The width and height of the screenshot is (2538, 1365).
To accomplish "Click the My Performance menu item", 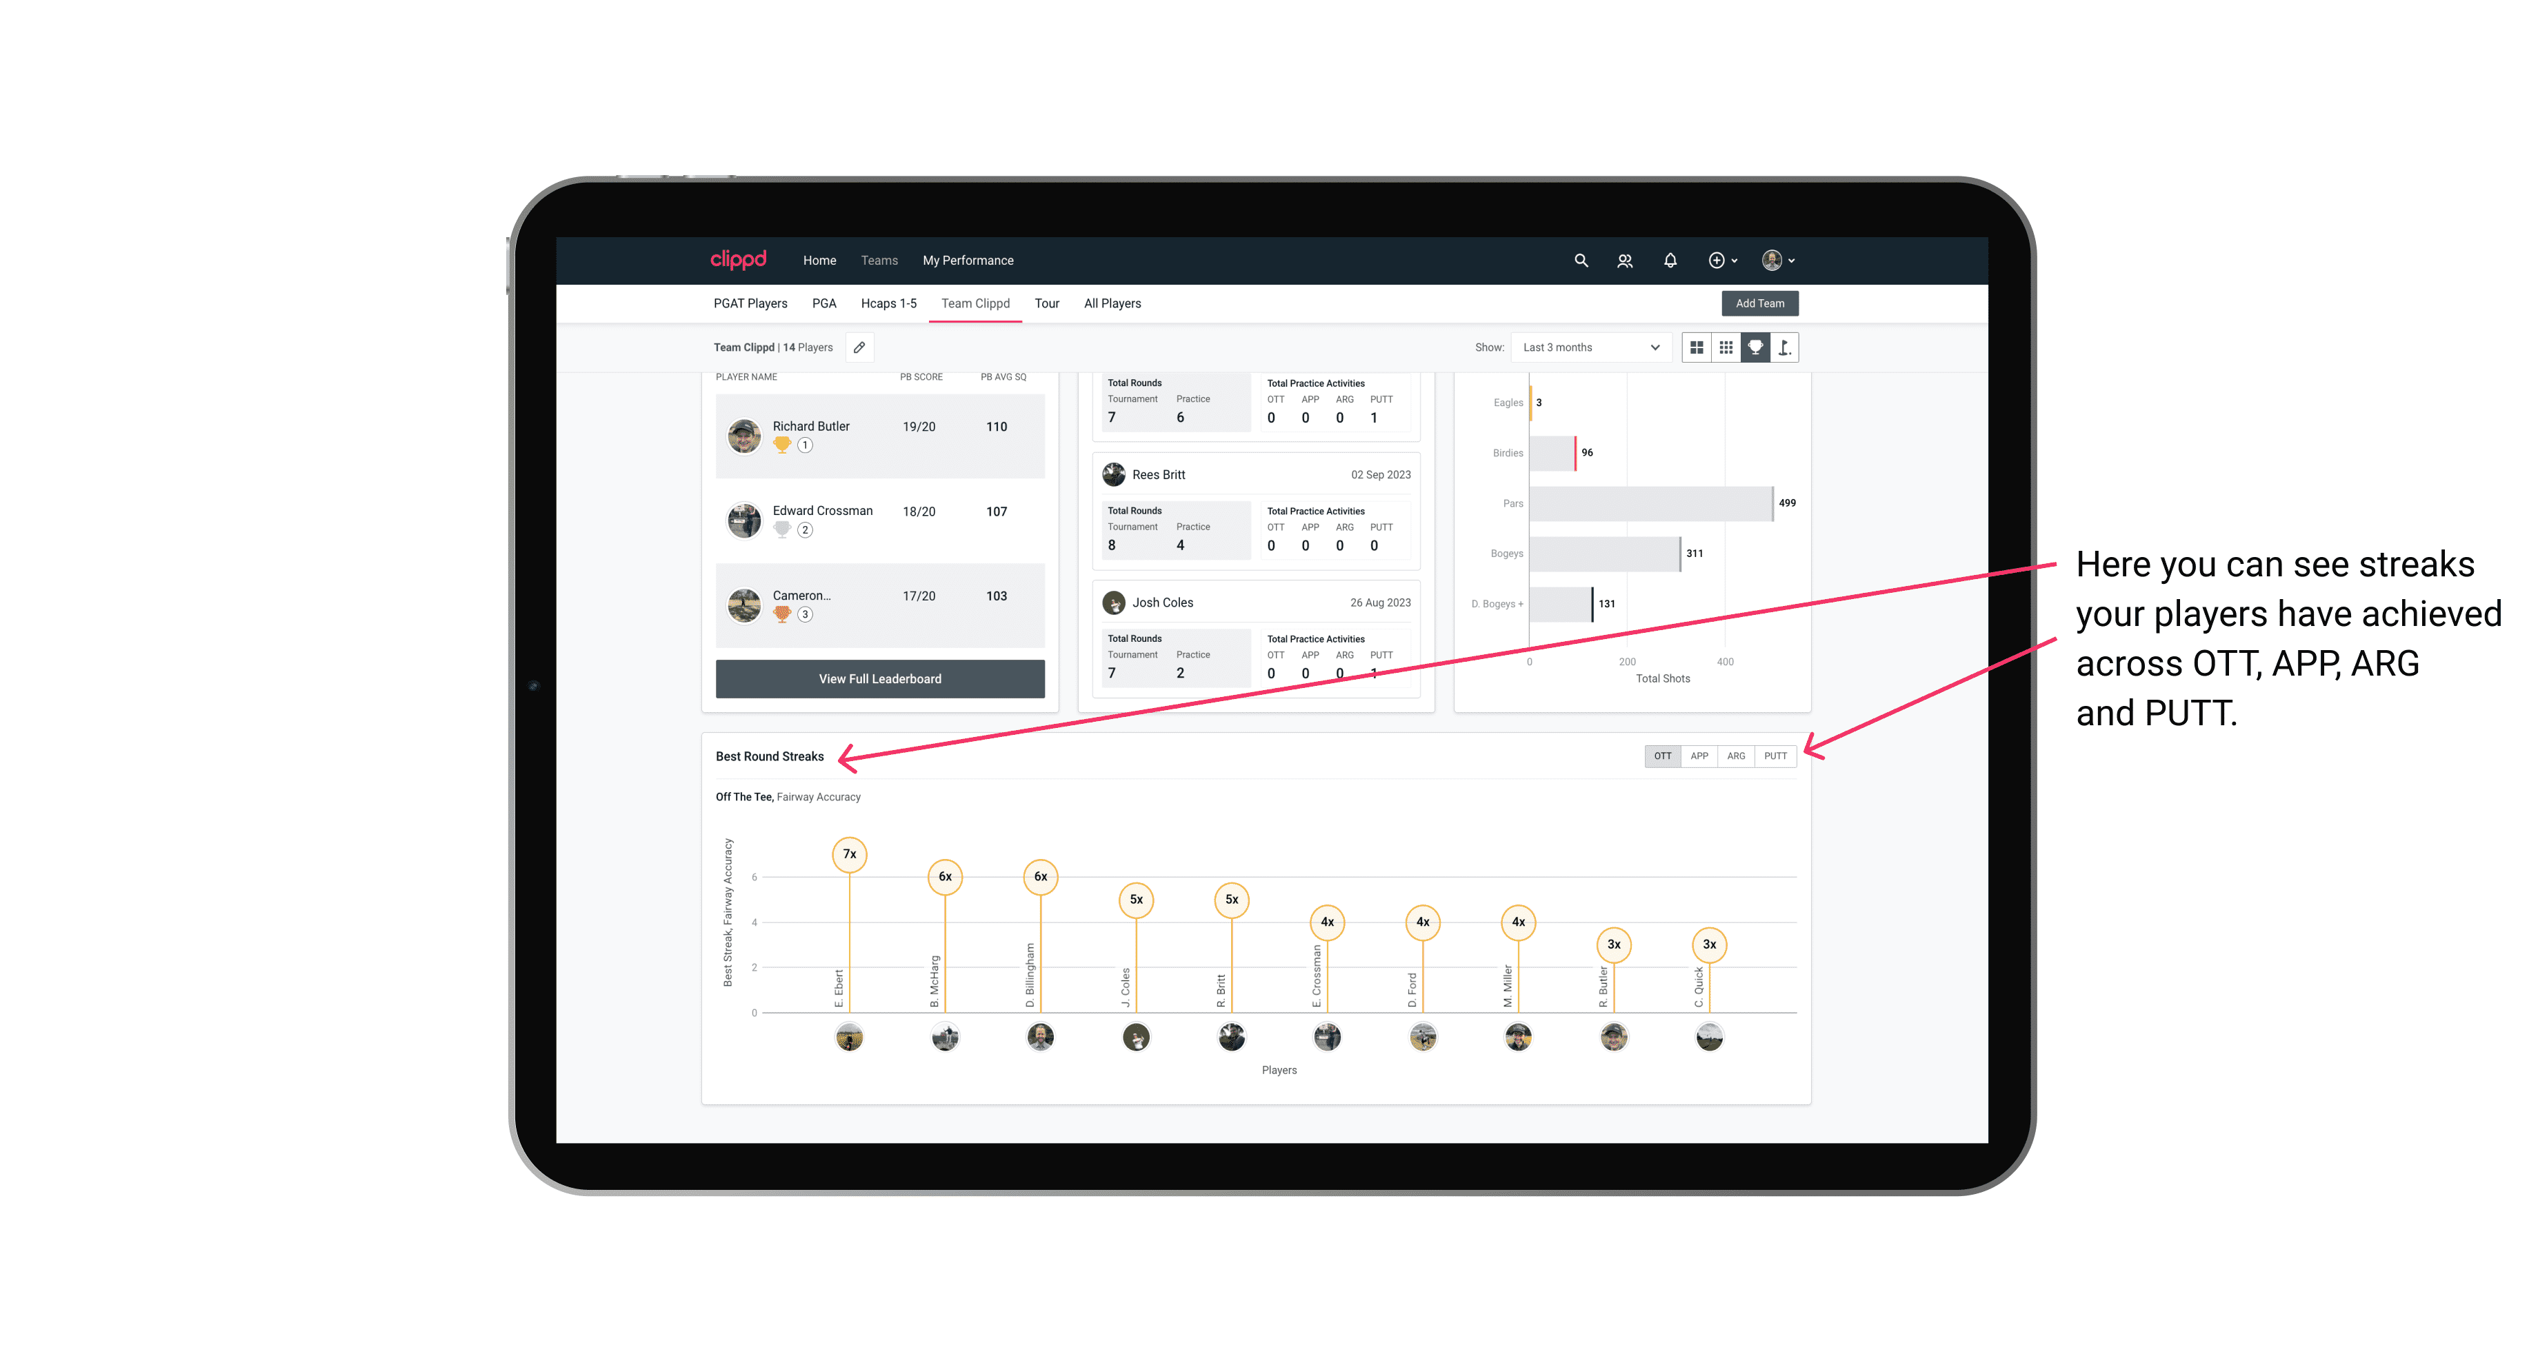I will [970, 261].
